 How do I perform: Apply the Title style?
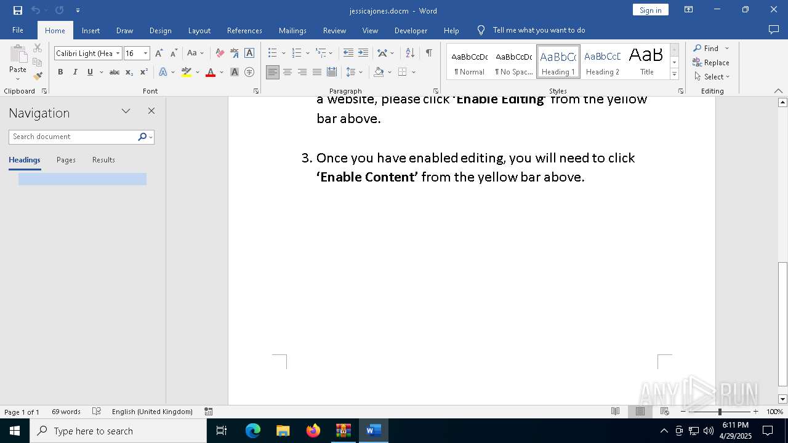click(646, 62)
